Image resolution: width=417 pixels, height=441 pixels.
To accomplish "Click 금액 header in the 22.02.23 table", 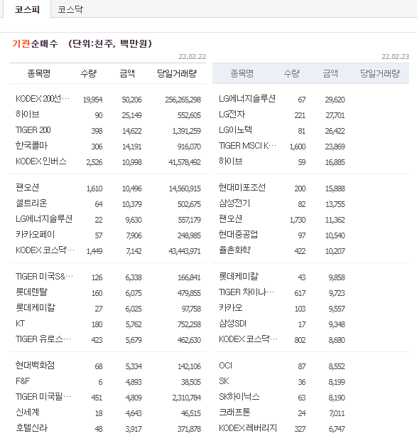I will [330, 73].
